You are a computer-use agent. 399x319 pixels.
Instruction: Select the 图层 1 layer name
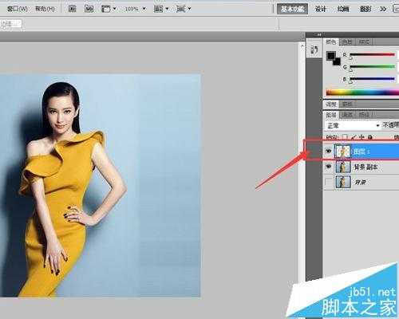(x=361, y=152)
